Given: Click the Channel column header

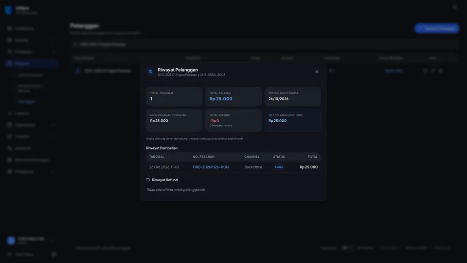Looking at the screenshot, I should click(251, 157).
